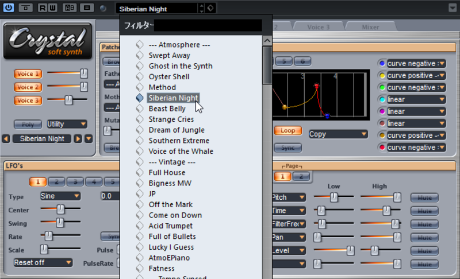
Task: Enable the W write automation icon
Action: click(52, 7)
